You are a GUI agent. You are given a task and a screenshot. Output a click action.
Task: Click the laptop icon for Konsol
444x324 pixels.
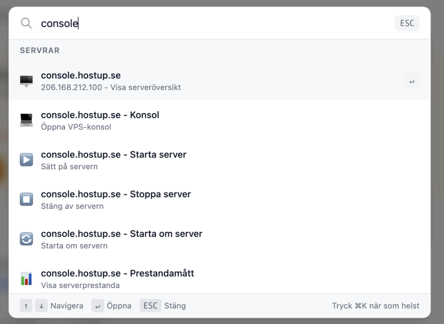coord(26,121)
